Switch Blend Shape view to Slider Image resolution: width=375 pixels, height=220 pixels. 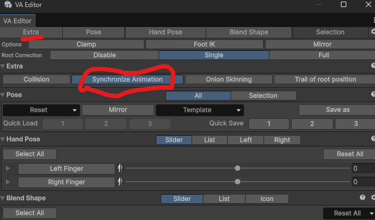pos(182,199)
